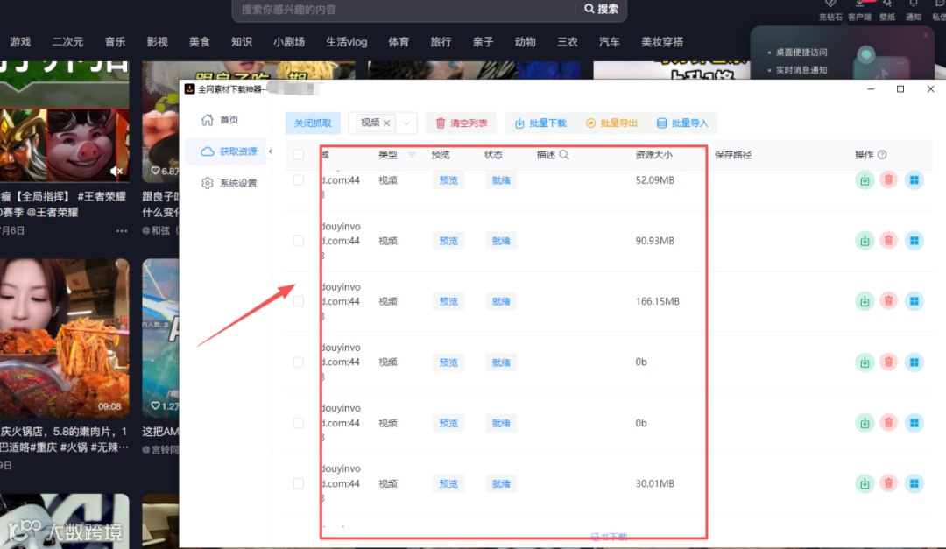Screen dimensions: 946x549
Task: Check the 90.93MB row checkbox
Action: (299, 241)
